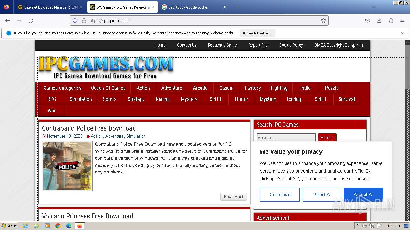Viewport: 410px width, 230px height.
Task: Click Read Post for Contraband Police
Action: pos(234,196)
